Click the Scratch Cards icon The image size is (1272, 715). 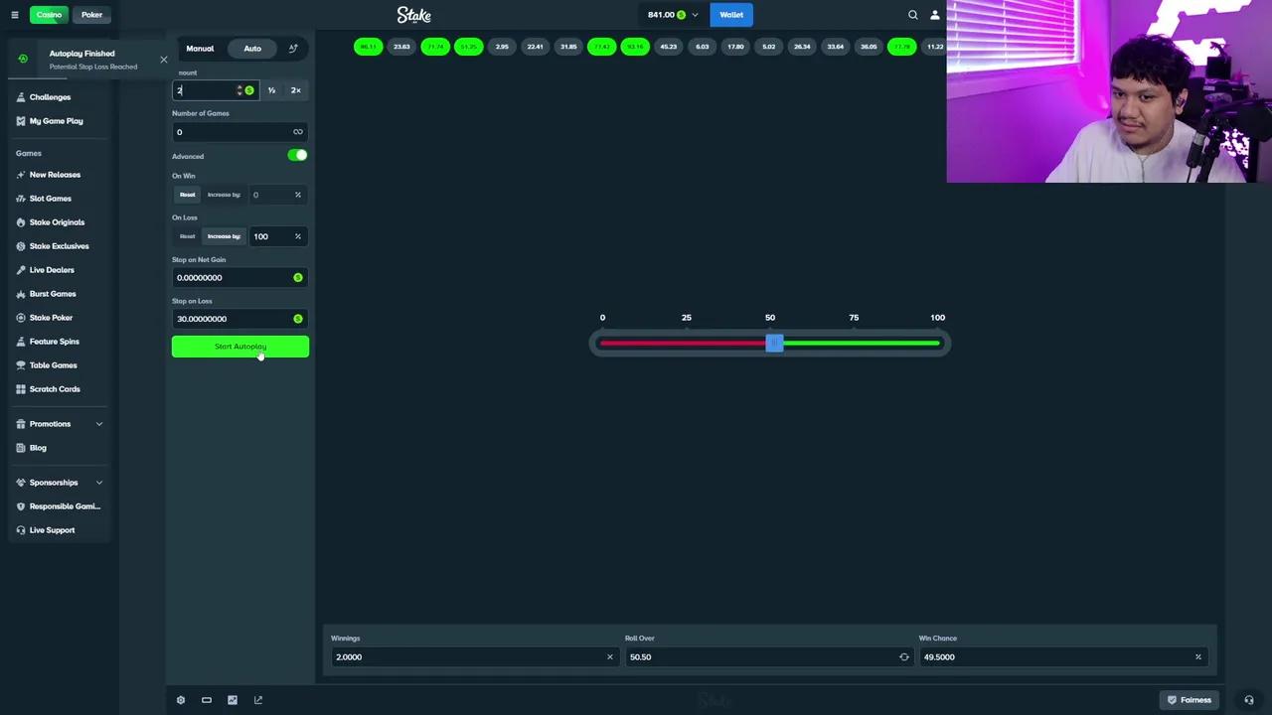pyautogui.click(x=21, y=389)
